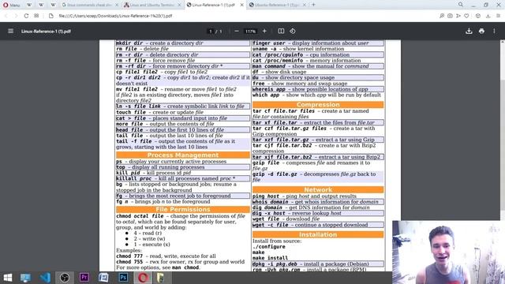This screenshot has height=284, width=505.
Task: Rotate the PDF with the rotate icon
Action: coord(293,32)
